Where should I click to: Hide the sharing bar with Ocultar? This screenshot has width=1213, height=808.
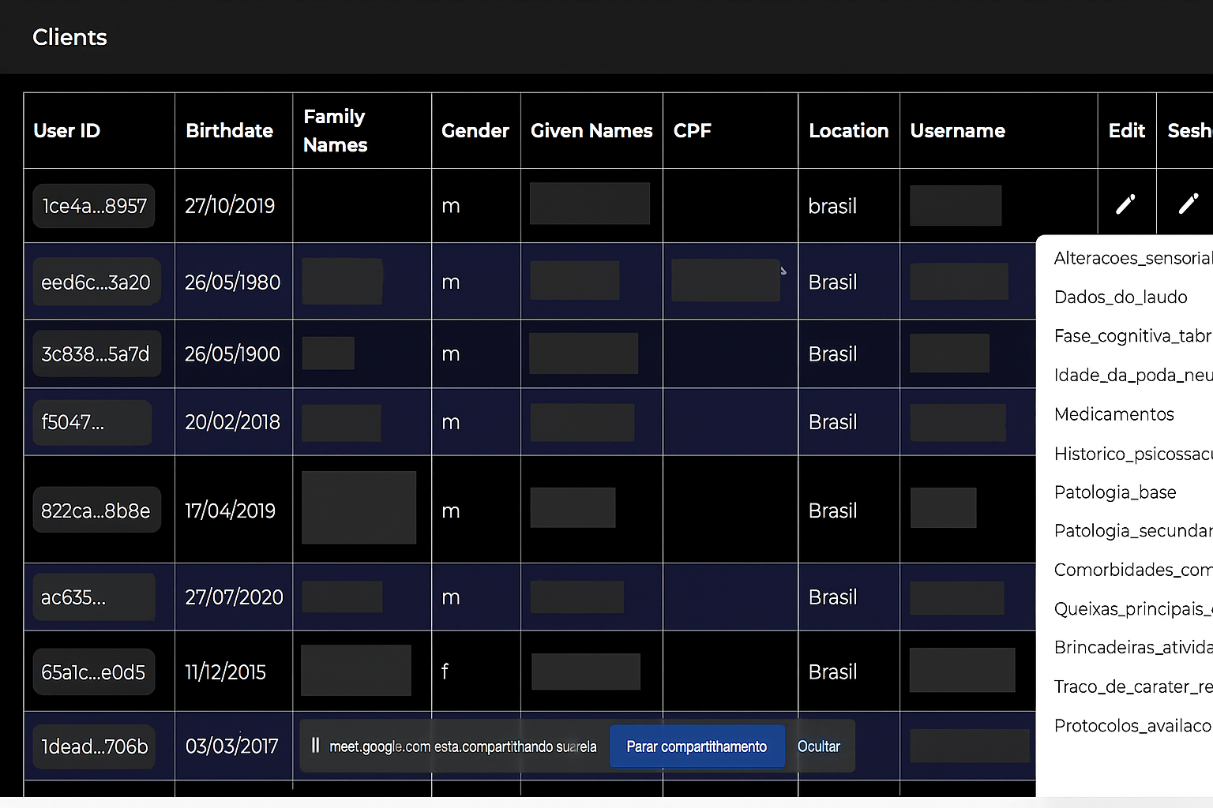tap(818, 746)
